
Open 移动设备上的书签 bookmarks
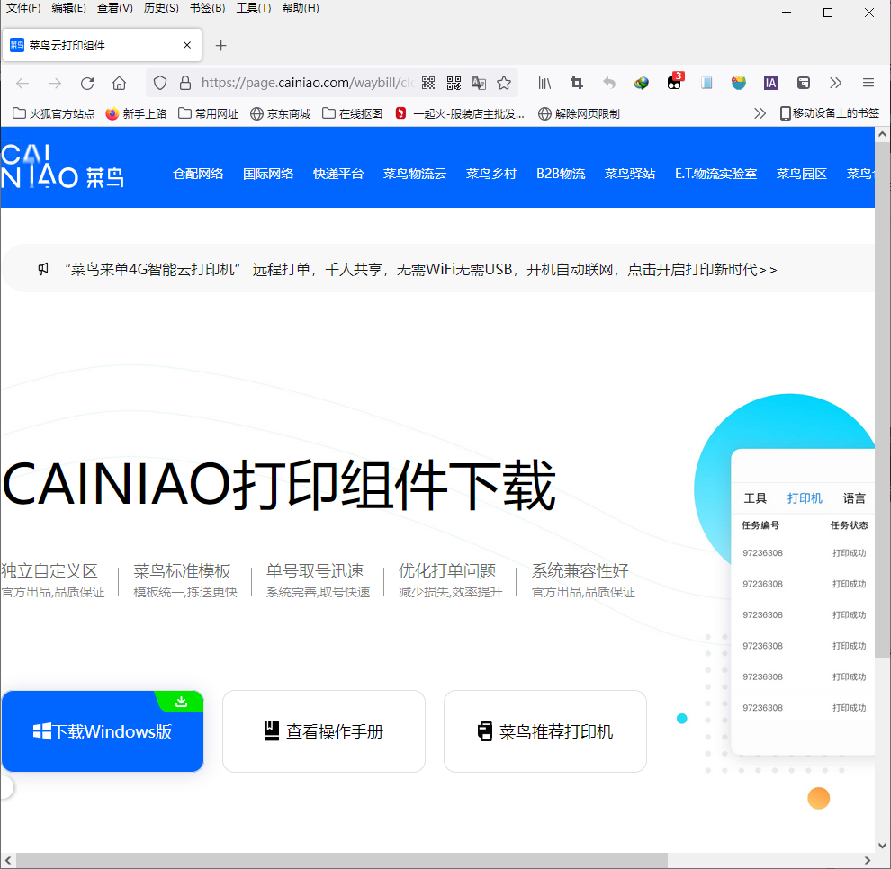[830, 113]
